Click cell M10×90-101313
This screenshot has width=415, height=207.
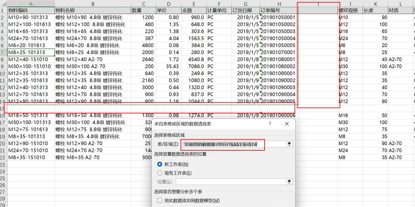pyautogui.click(x=31, y=17)
